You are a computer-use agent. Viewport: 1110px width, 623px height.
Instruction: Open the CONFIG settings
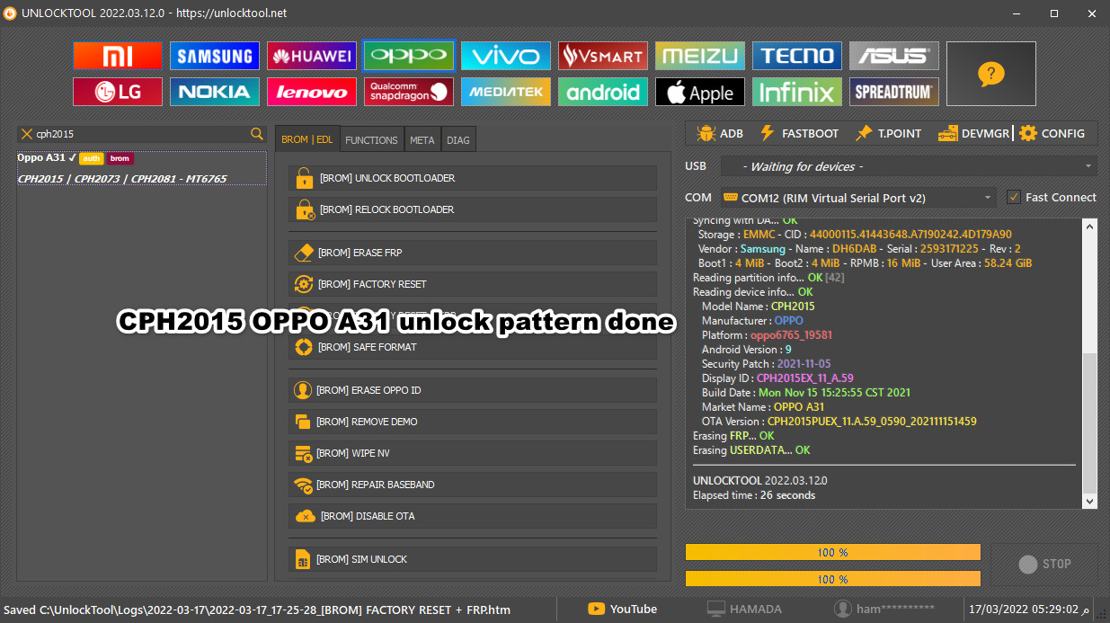[x=1052, y=133]
